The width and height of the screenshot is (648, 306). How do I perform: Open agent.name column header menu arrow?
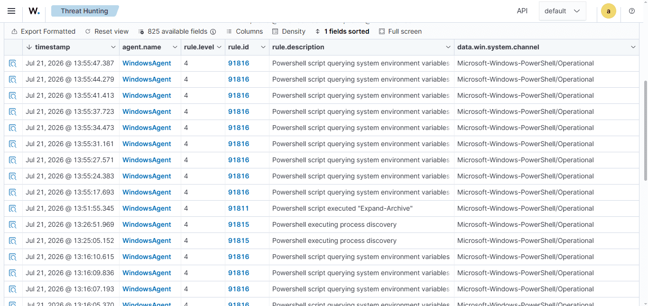point(175,47)
